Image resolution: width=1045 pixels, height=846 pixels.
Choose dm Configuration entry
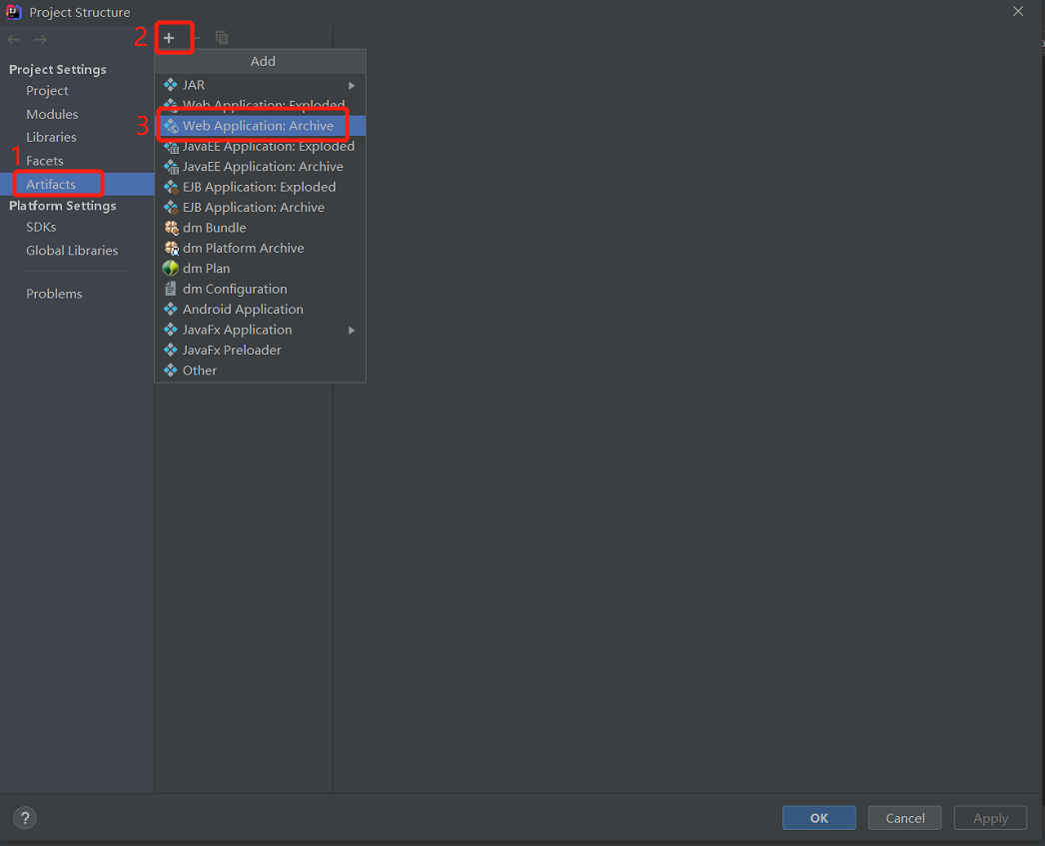click(x=260, y=289)
